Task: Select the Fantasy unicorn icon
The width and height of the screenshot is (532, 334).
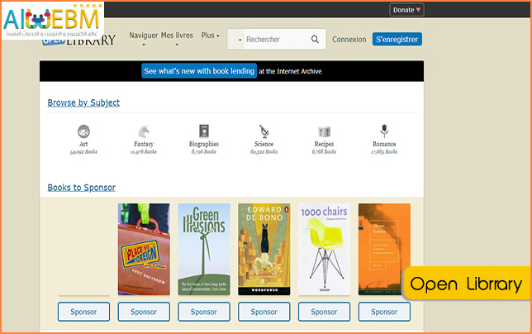Action: pyautogui.click(x=144, y=131)
